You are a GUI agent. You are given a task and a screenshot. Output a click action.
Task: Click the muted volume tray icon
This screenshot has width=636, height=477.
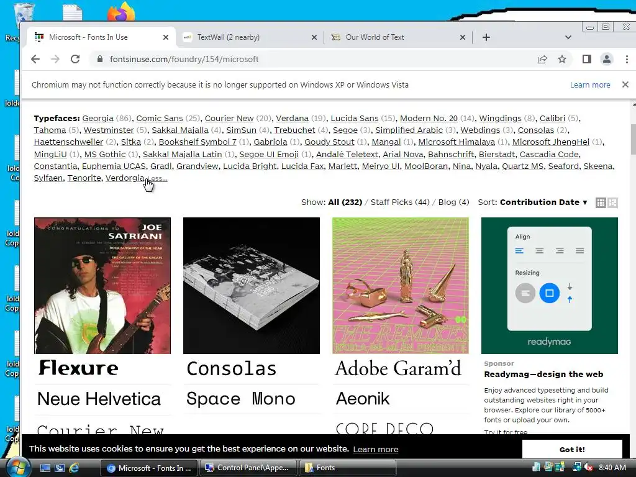coord(588,468)
